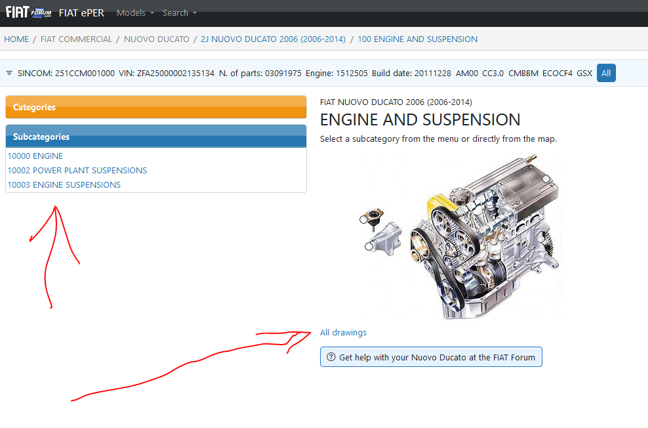
Task: Click Get help at the FIAT Forum button
Action: [431, 357]
